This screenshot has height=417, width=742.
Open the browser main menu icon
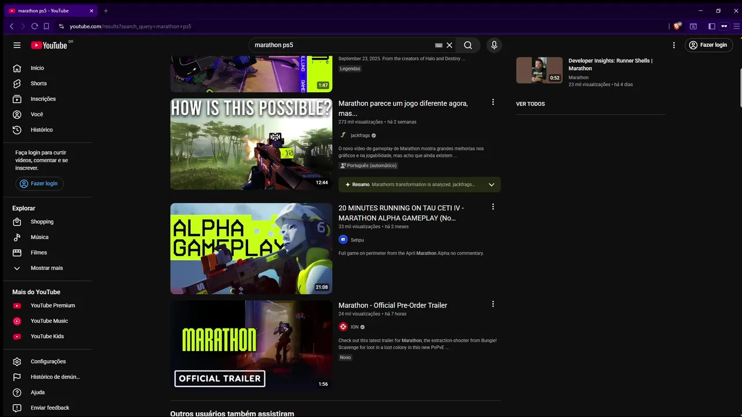(737, 26)
